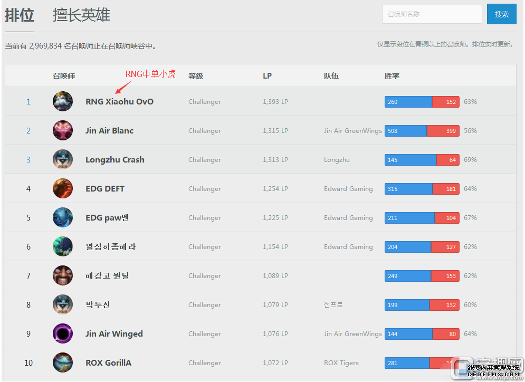The height and width of the screenshot is (382, 525).
Task: Open the Longzhu team link
Action: click(x=337, y=160)
